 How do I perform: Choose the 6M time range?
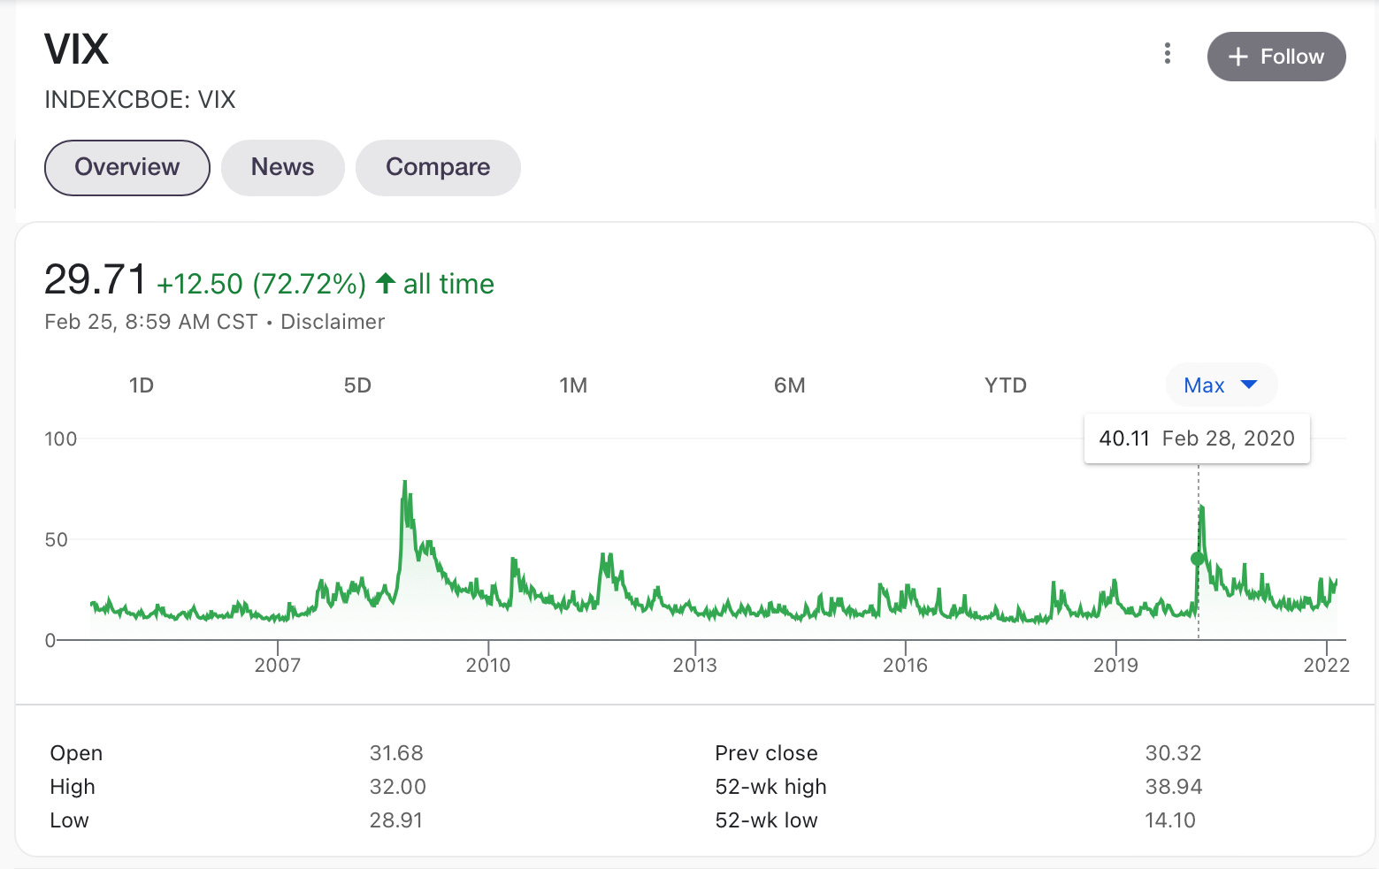pos(790,385)
